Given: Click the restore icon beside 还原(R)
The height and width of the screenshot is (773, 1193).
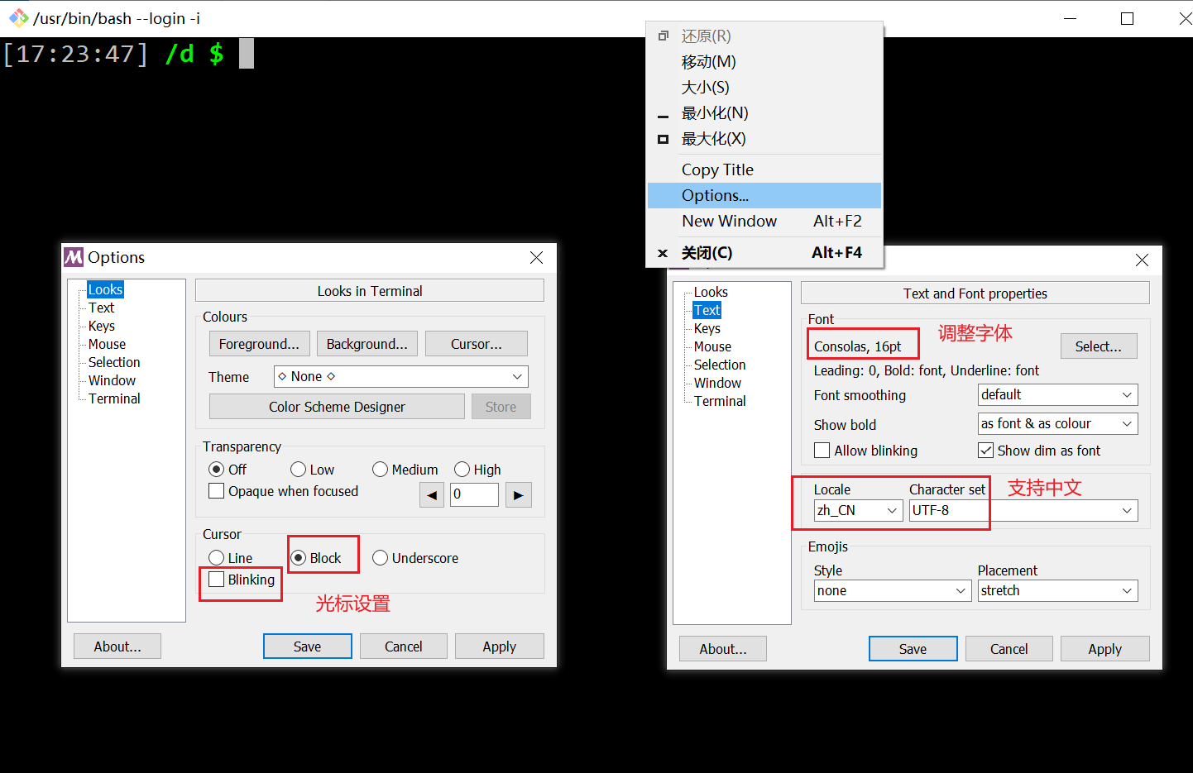Looking at the screenshot, I should coord(663,36).
